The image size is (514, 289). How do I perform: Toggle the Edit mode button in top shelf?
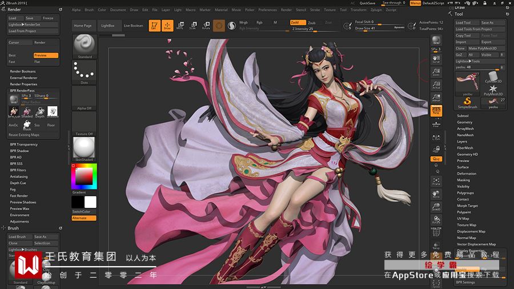coord(154,25)
